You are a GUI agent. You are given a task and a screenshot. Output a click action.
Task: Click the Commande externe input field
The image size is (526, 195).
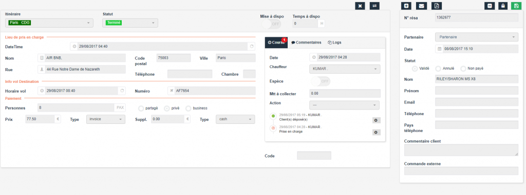[461, 171]
